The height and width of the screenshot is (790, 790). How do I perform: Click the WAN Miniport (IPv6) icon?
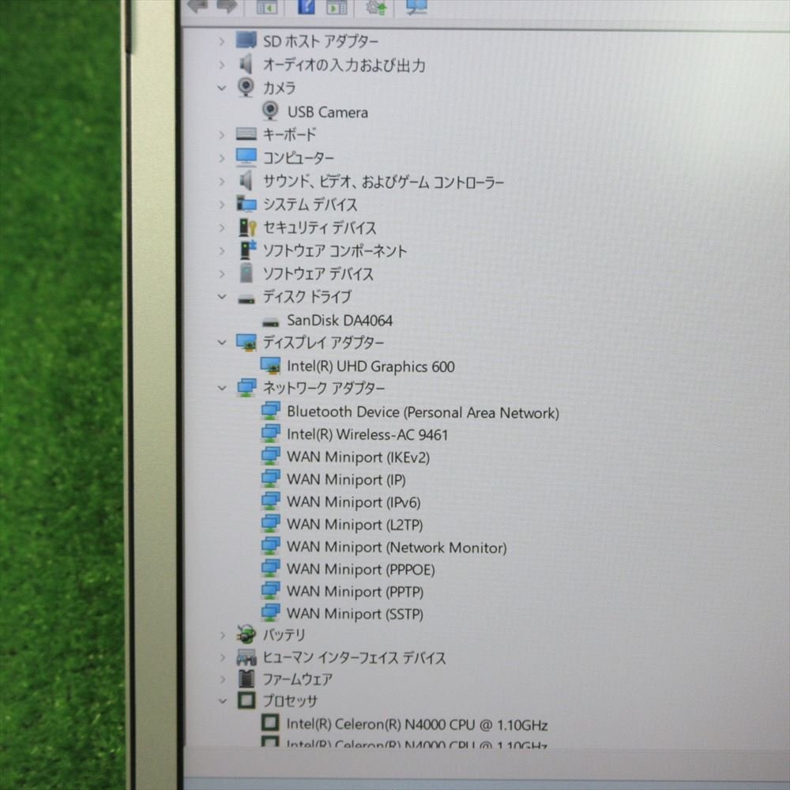[x=270, y=500]
